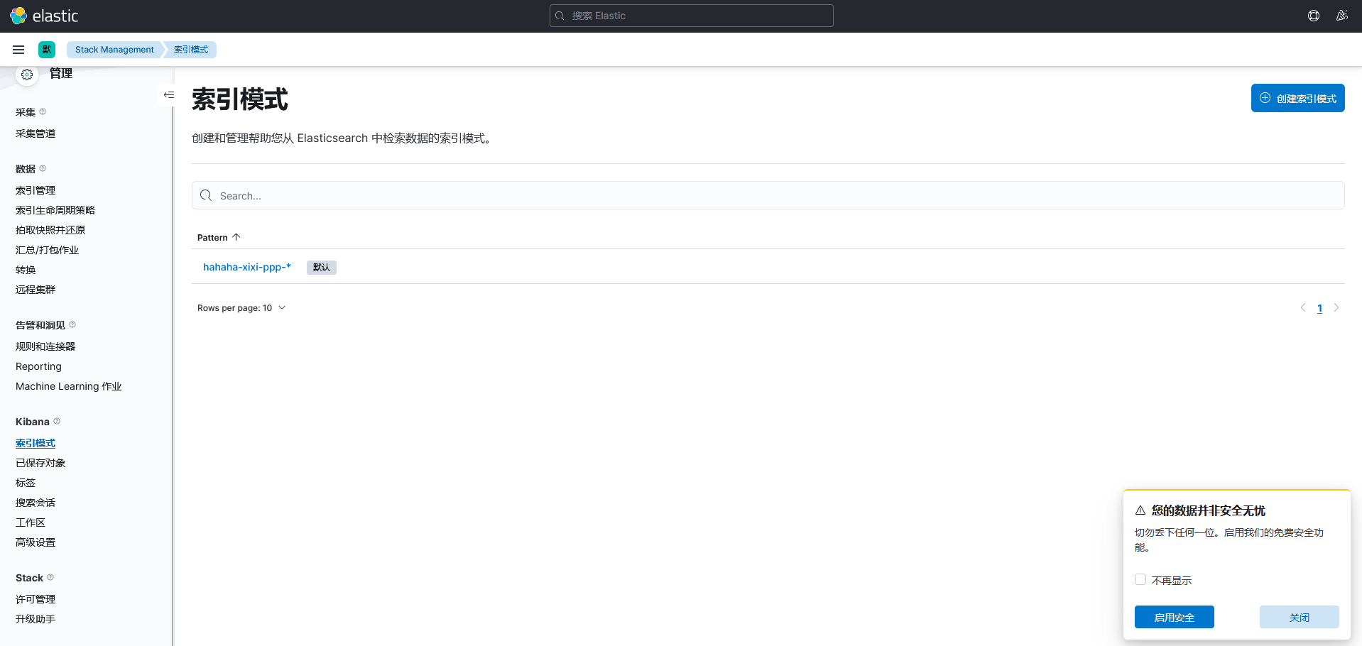This screenshot has height=646, width=1362.
Task: Open the Stack Management breadcrumb
Action: coord(114,50)
